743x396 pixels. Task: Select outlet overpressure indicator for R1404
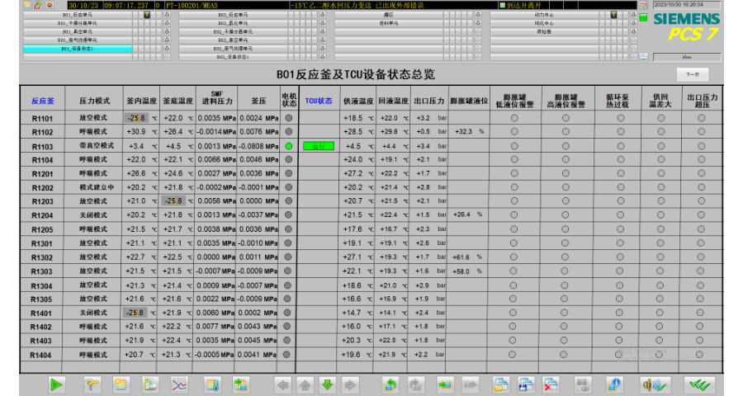tap(701, 355)
